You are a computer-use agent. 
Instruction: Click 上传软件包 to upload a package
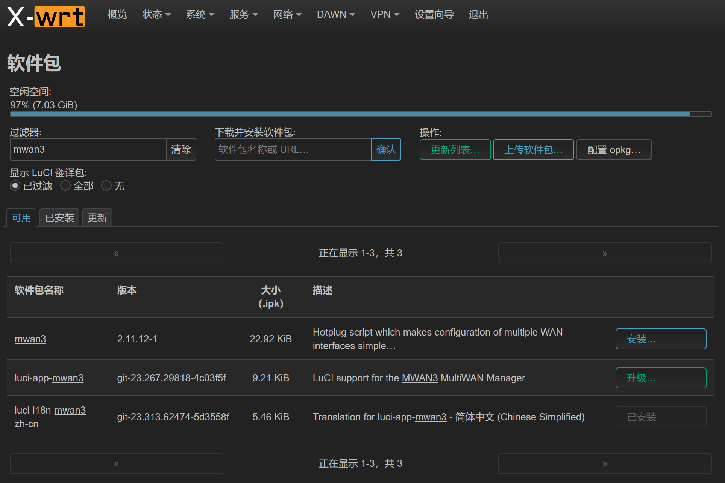tap(533, 149)
